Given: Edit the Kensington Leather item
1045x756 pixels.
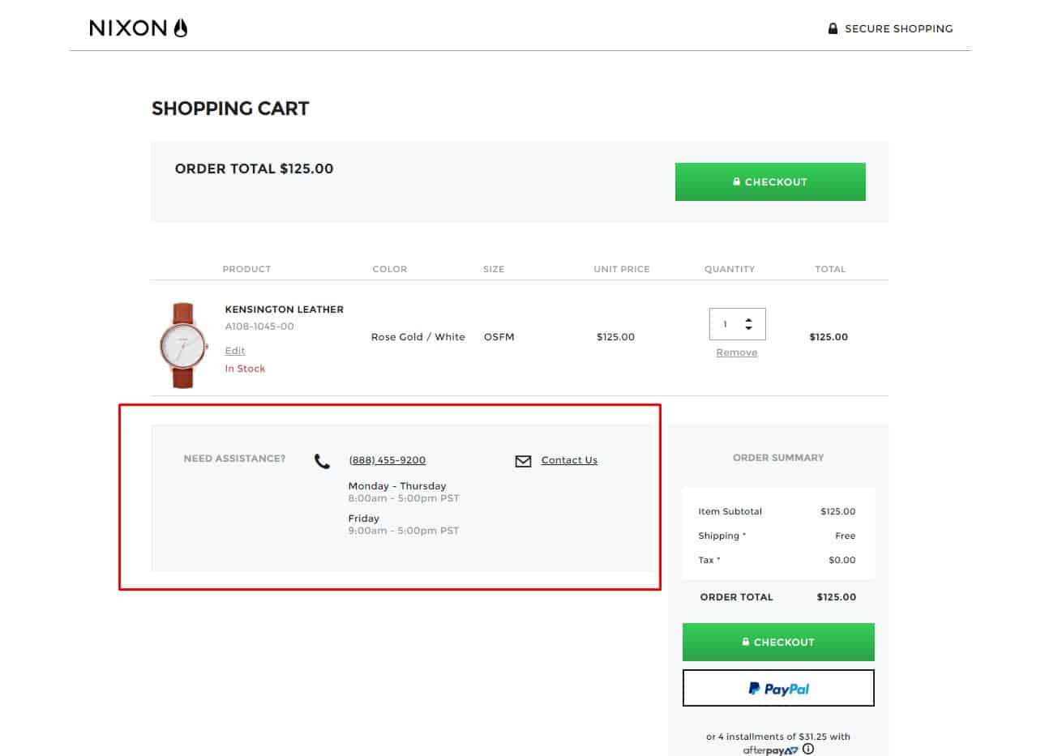Looking at the screenshot, I should pyautogui.click(x=234, y=350).
